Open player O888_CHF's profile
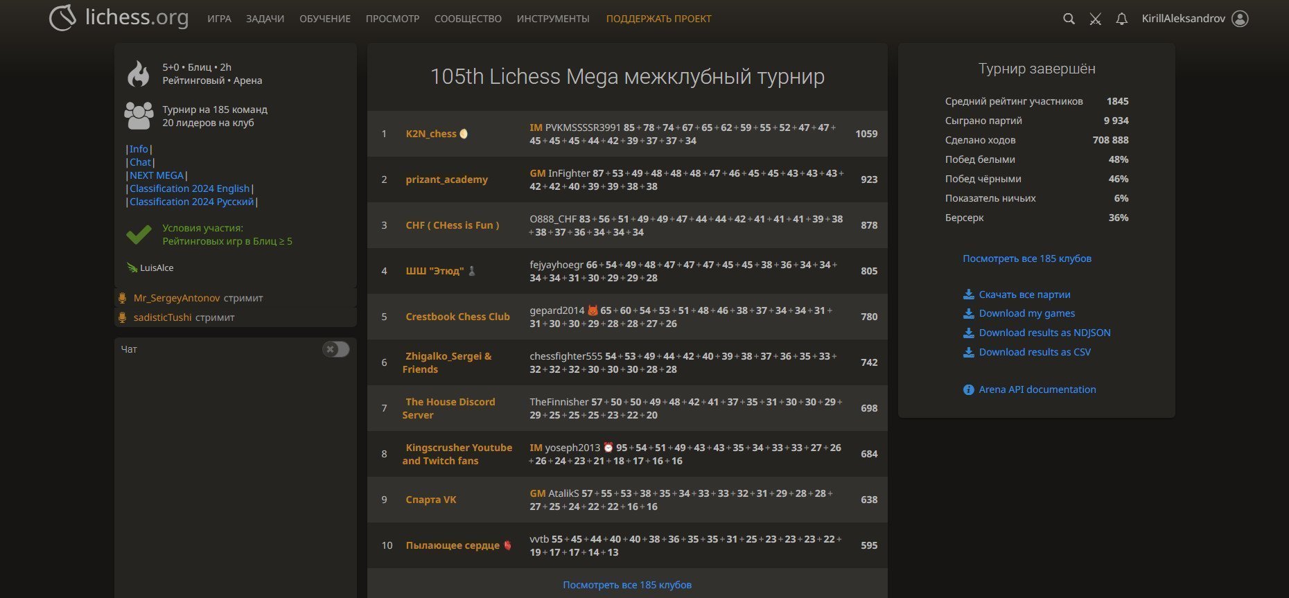 click(x=553, y=219)
